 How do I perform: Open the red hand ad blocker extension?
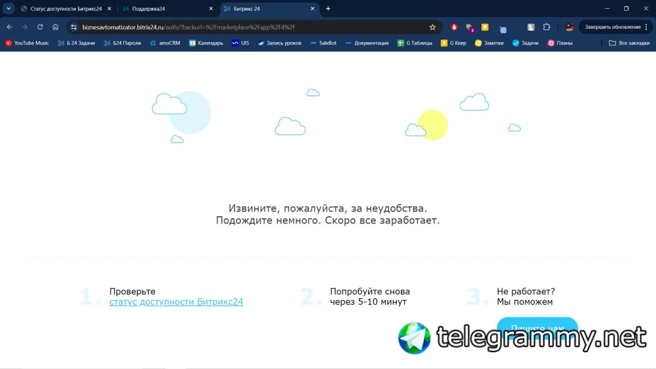pyautogui.click(x=454, y=27)
